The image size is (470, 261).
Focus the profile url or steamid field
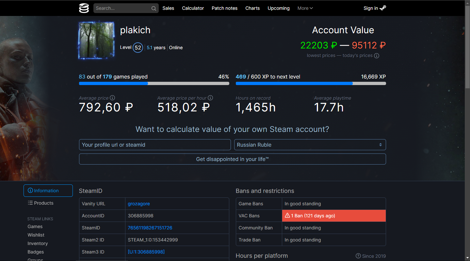tap(155, 145)
